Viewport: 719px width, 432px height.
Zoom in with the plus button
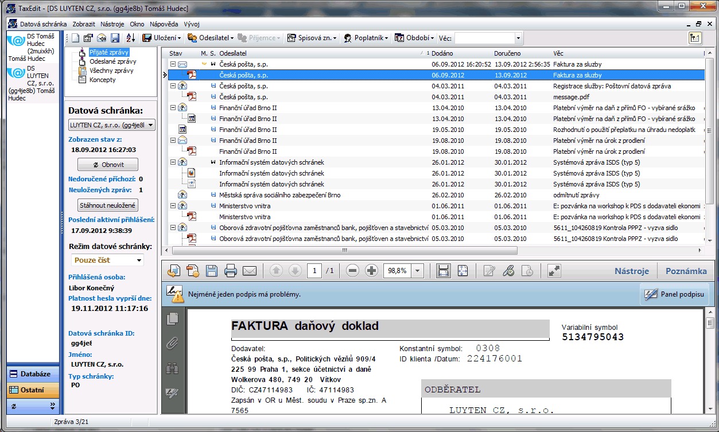[371, 271]
